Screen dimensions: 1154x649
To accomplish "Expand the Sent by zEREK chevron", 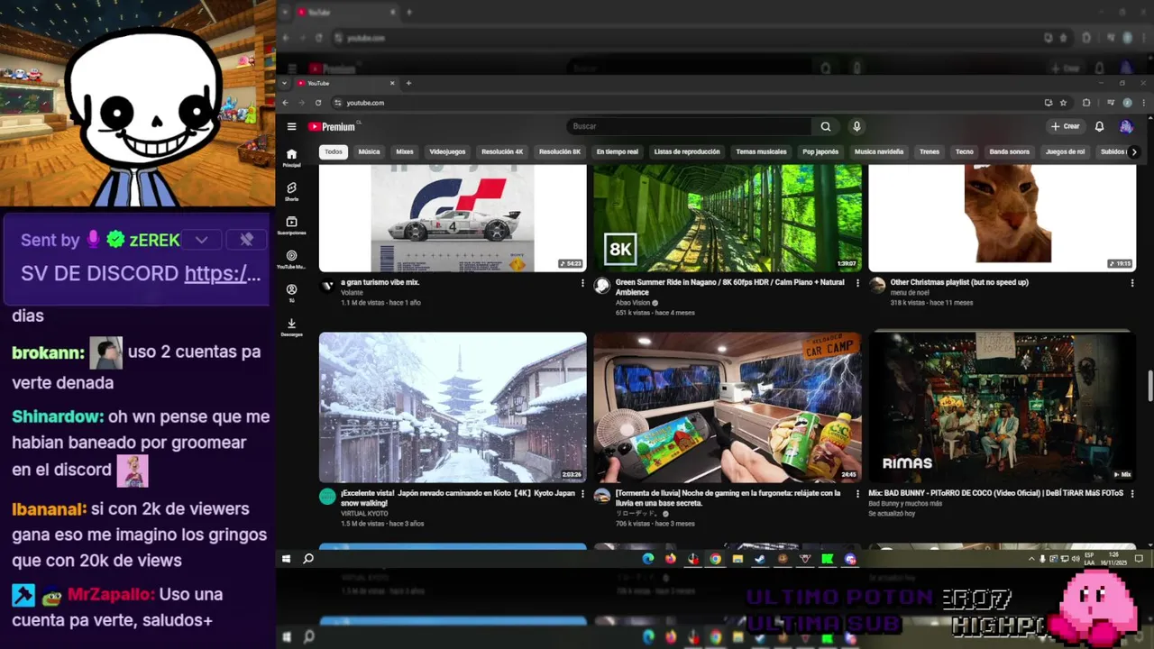I will [x=202, y=240].
